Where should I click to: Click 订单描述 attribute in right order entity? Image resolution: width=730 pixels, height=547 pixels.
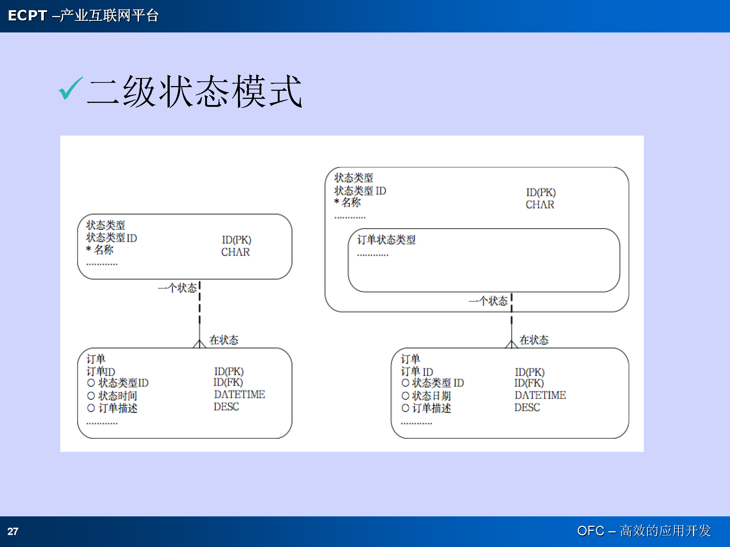[426, 408]
